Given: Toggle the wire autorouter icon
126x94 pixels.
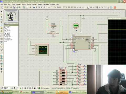Looking at the screenshot, I should coord(87,8).
